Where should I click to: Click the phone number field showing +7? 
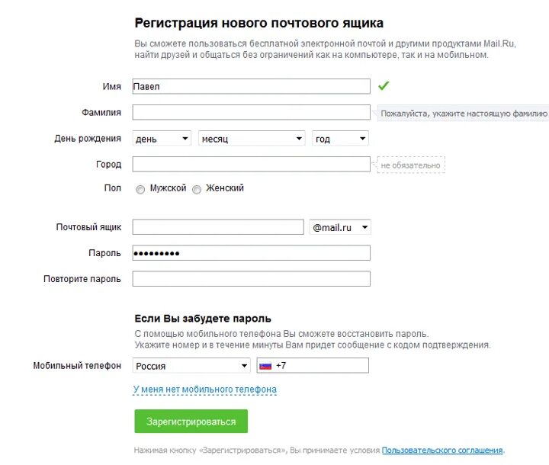pyautogui.click(x=320, y=366)
